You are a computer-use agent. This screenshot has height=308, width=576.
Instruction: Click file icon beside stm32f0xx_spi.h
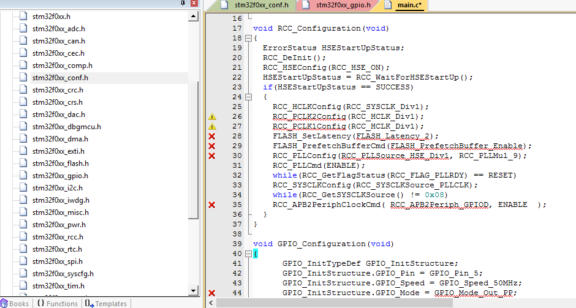(x=23, y=261)
